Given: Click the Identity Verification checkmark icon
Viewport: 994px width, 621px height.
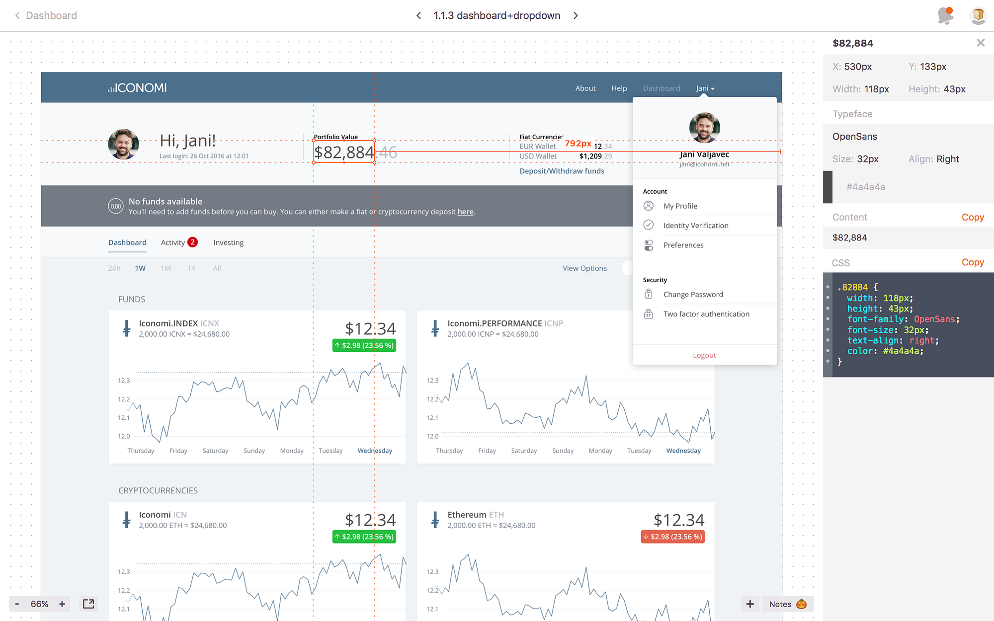Looking at the screenshot, I should (x=649, y=225).
